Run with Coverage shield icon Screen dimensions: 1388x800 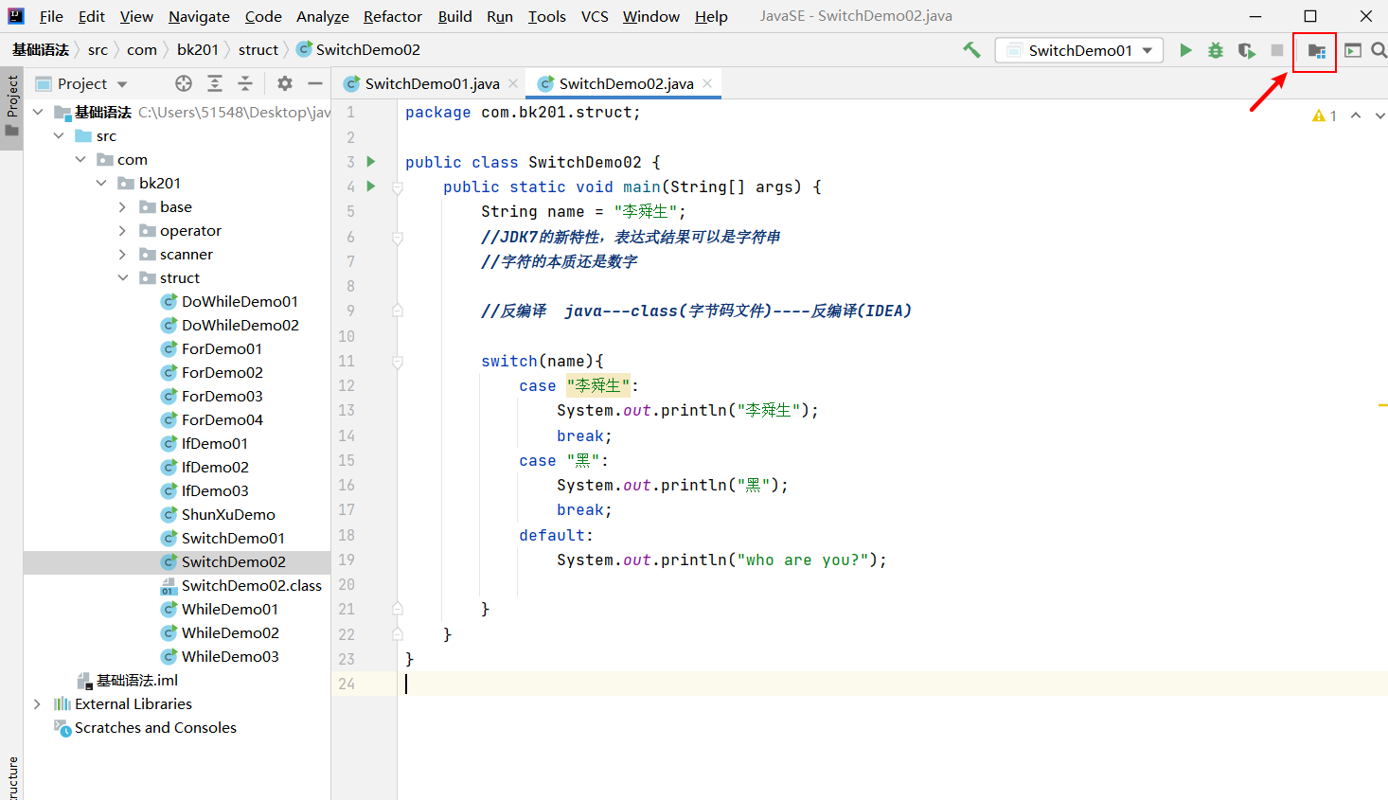click(1246, 50)
